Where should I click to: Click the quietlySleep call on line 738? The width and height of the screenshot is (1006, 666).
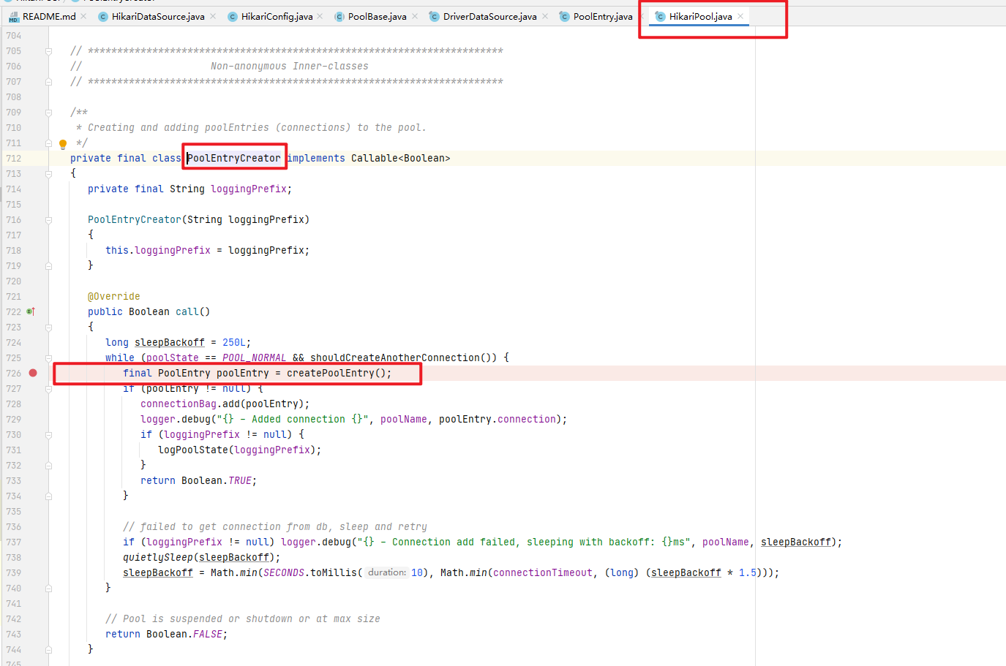158,557
